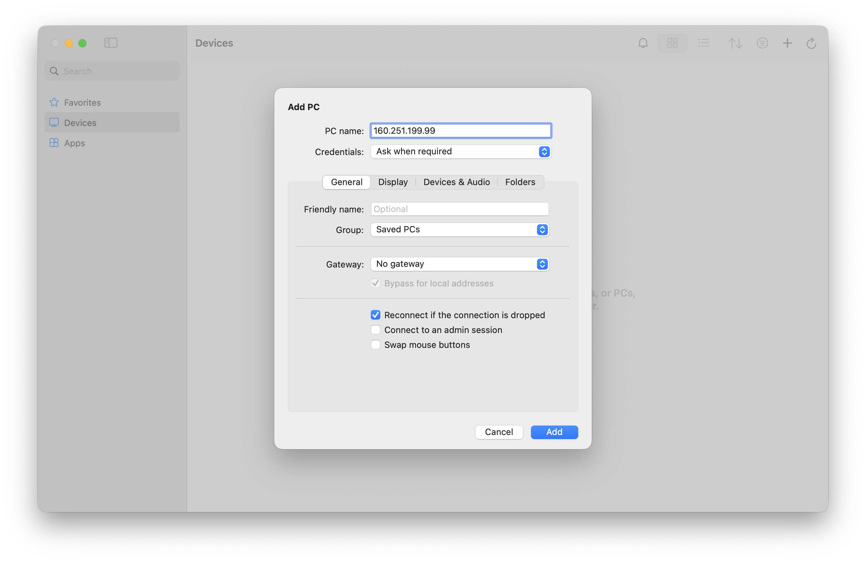
Task: Open the Credentials dropdown
Action: point(460,152)
